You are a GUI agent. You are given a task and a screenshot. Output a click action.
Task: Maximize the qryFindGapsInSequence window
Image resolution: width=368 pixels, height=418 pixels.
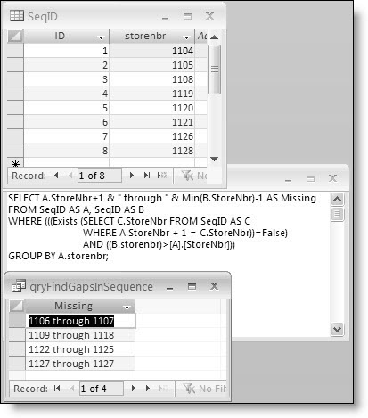coord(192,286)
